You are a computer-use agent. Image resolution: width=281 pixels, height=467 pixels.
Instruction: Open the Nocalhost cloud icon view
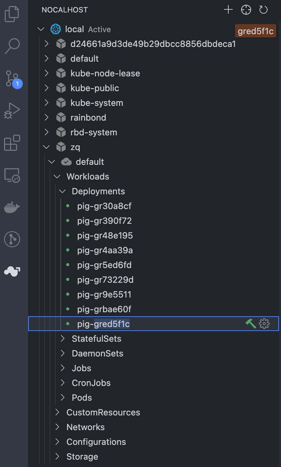[12, 271]
